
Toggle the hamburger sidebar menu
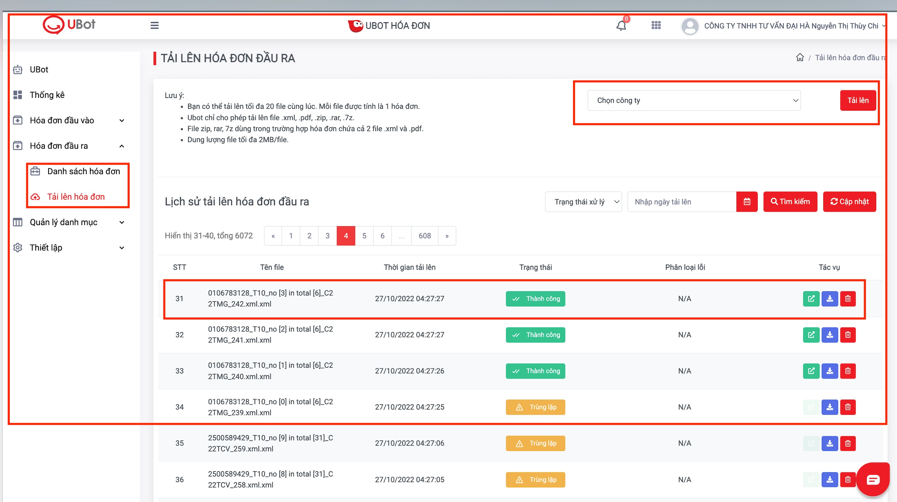[154, 26]
